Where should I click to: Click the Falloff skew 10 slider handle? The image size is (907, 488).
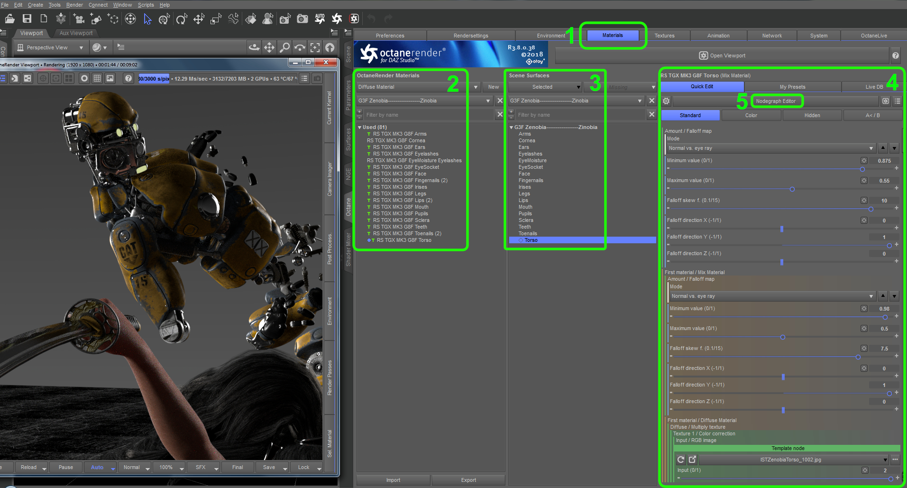click(870, 209)
